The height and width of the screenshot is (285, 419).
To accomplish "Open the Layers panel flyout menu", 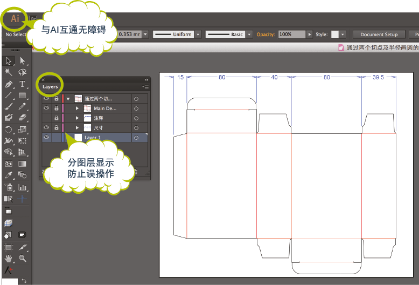I will coord(146,86).
